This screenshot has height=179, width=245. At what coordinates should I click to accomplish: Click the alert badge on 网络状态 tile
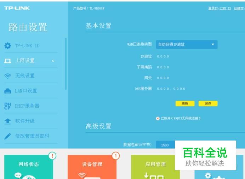52,156
